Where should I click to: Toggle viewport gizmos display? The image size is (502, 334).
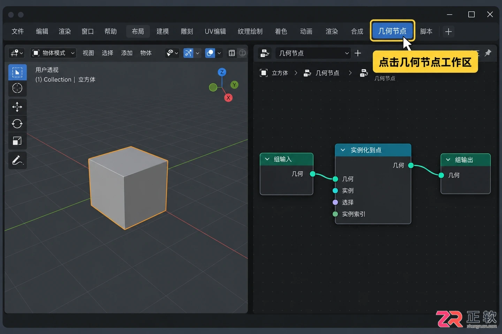[188, 53]
